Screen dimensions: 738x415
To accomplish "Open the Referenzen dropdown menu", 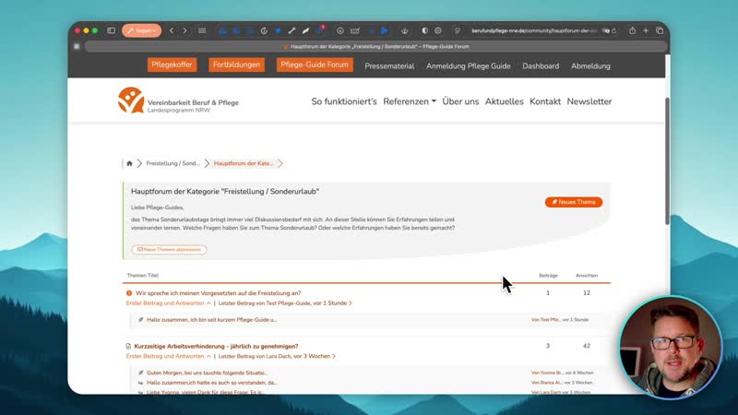I will point(410,101).
